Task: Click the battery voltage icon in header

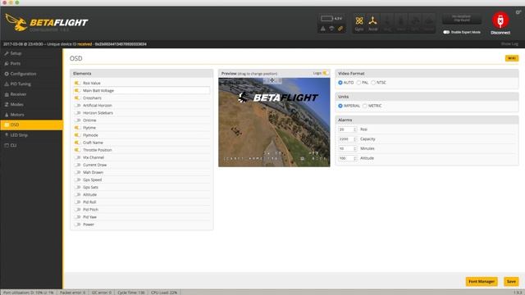Action: 326,18
